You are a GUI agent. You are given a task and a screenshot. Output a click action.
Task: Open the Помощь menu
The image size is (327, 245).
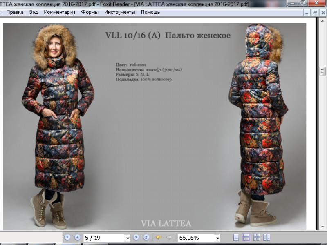point(150,12)
